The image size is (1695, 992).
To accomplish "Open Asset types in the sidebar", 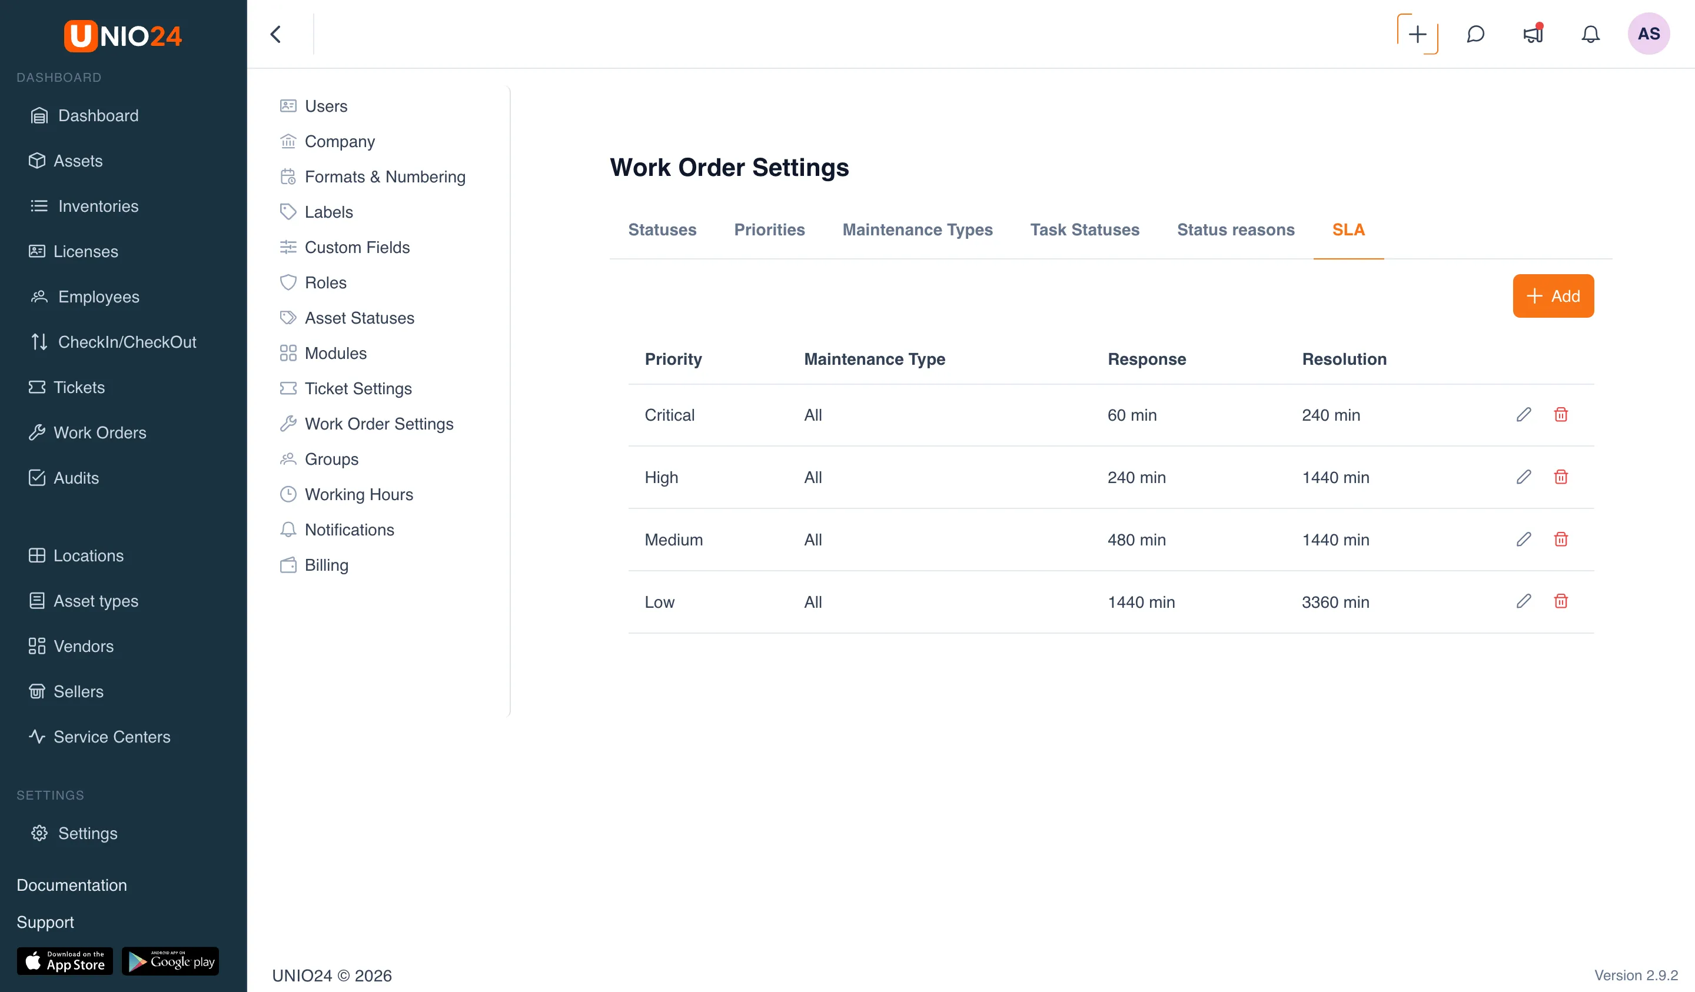I will tap(84, 601).
